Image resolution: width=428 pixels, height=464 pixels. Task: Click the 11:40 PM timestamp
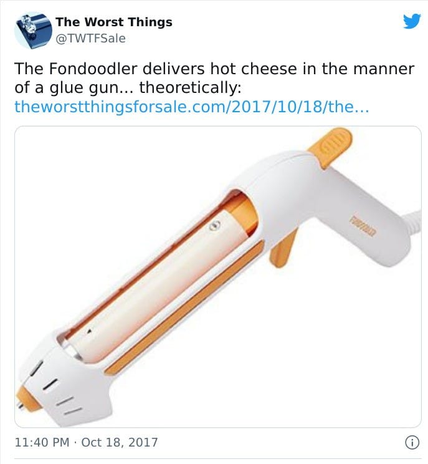coord(42,442)
